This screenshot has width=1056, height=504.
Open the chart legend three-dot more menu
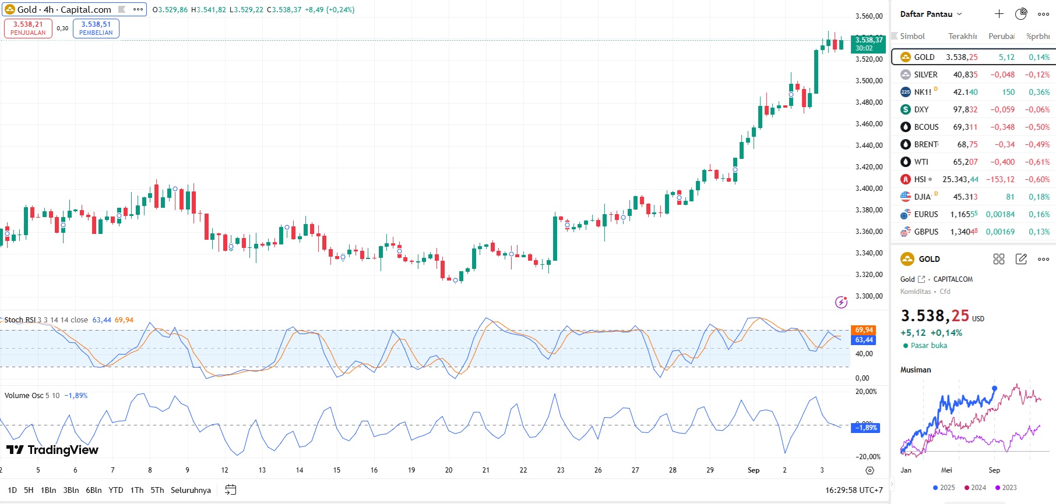[x=138, y=9]
